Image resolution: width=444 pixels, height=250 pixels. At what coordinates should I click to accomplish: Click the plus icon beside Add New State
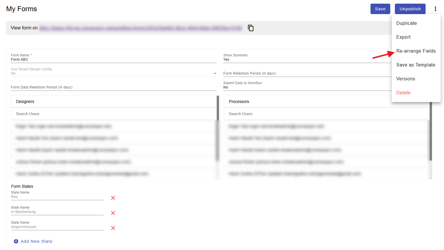pos(16,241)
